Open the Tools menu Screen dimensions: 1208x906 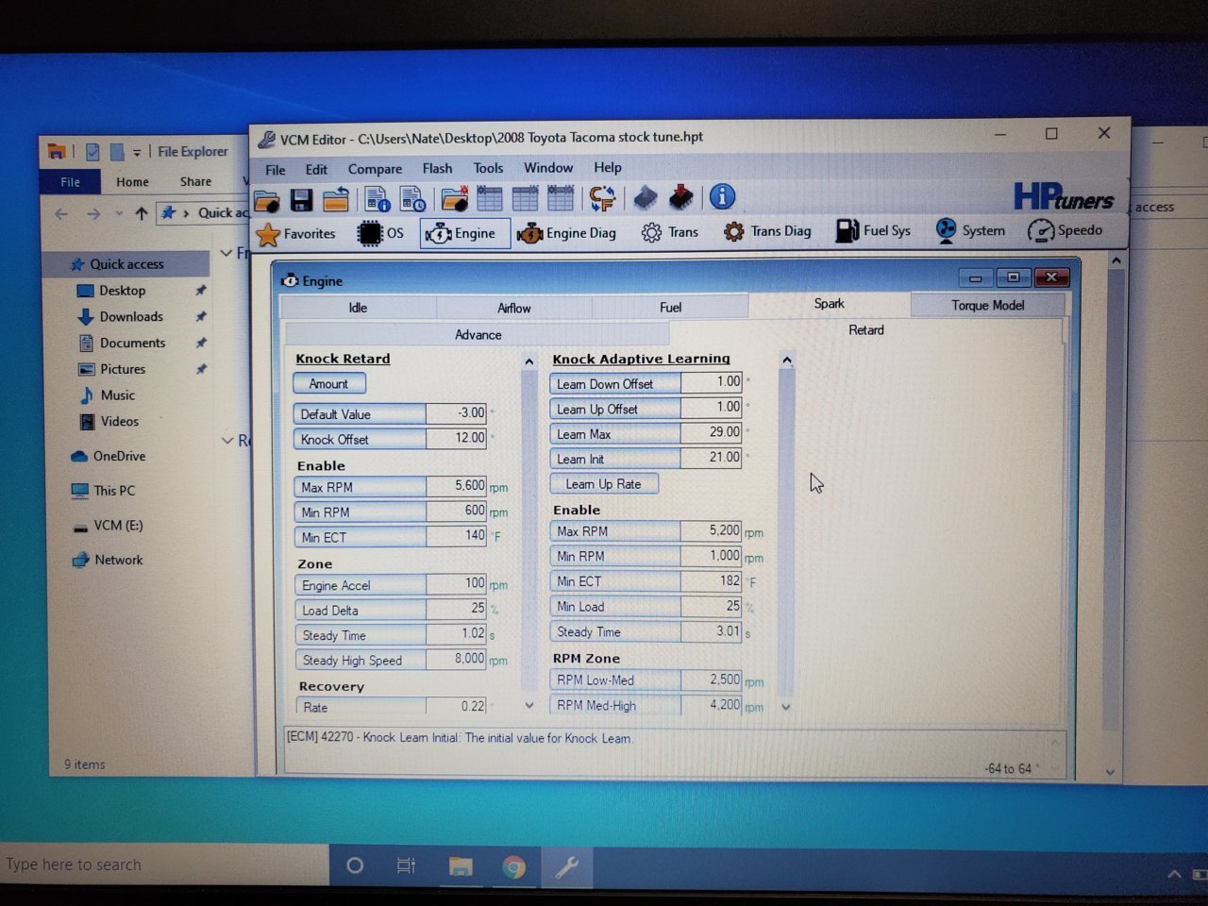coord(488,168)
